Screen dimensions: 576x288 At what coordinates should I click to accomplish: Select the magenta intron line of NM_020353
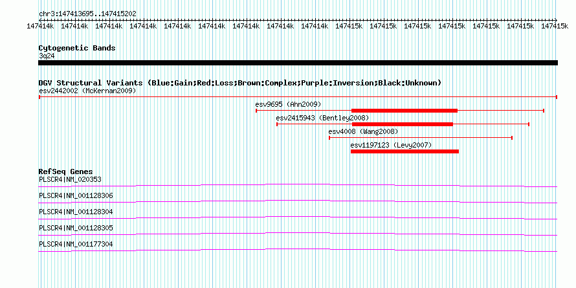coord(298,185)
